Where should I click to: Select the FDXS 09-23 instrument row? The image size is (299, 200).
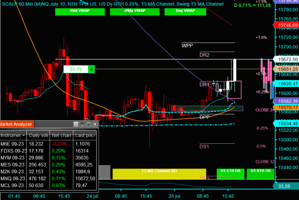[48, 151]
